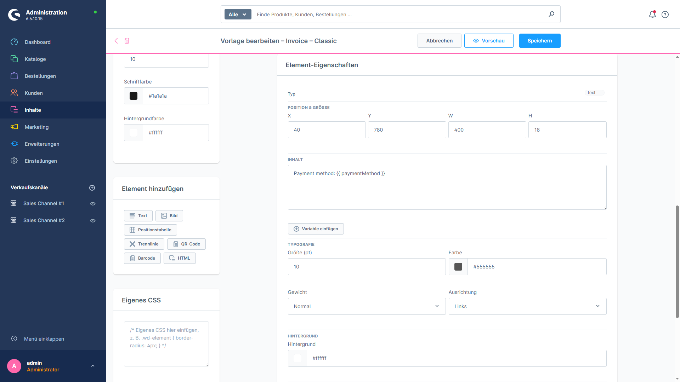
Task: Open the Gewicht dropdown
Action: [x=367, y=306]
